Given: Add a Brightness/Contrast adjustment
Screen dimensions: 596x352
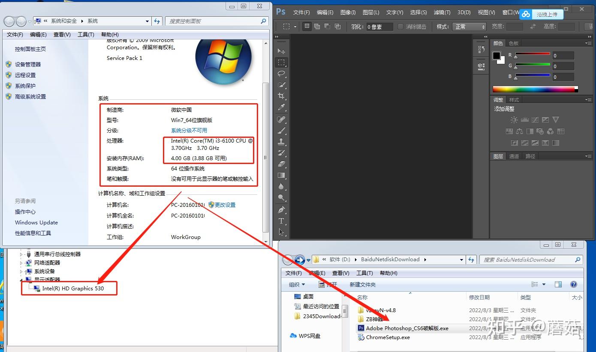Looking at the screenshot, I should [x=514, y=120].
